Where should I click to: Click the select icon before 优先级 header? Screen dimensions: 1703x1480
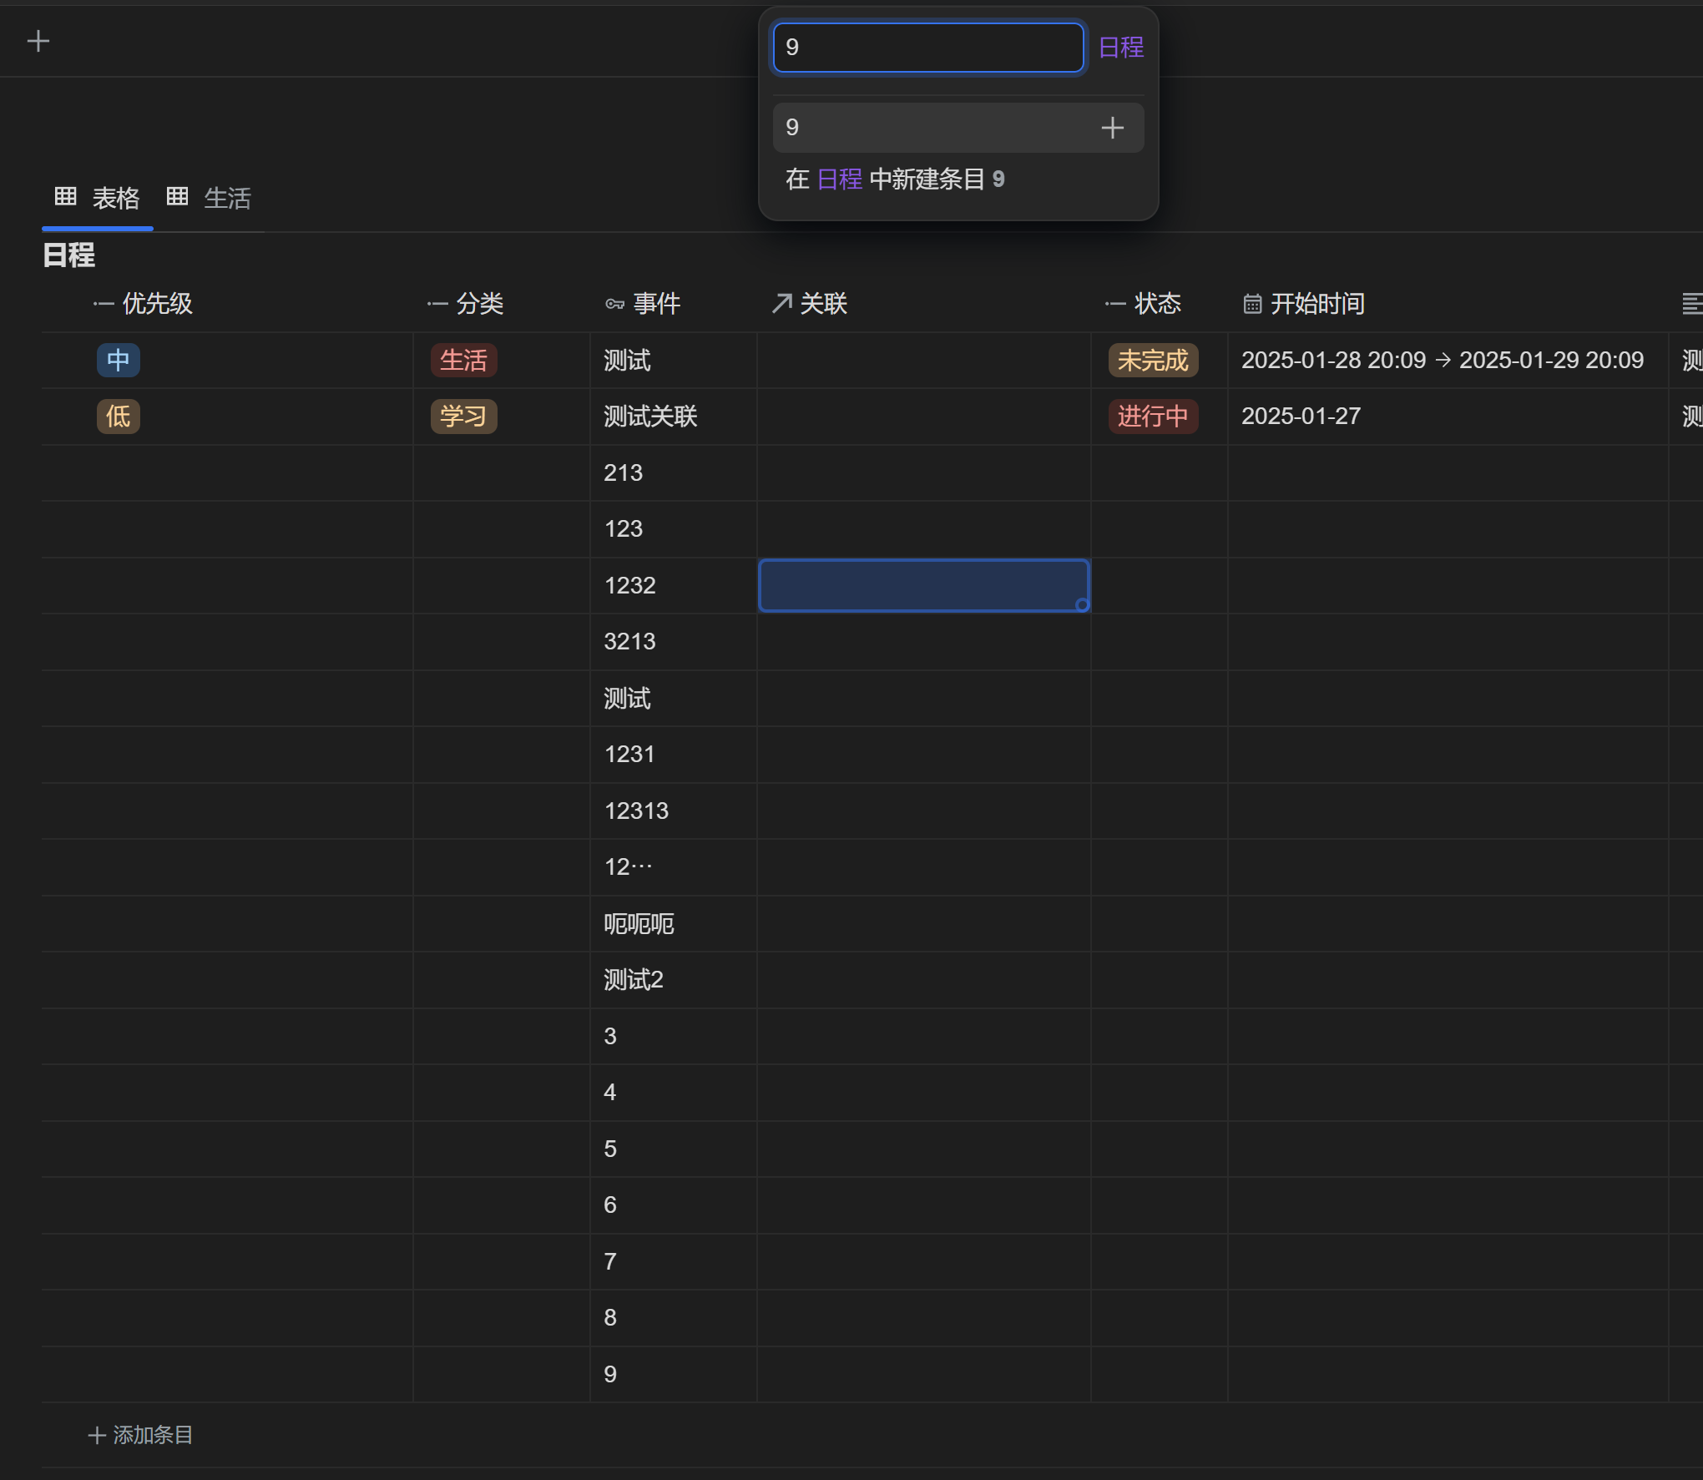click(104, 304)
